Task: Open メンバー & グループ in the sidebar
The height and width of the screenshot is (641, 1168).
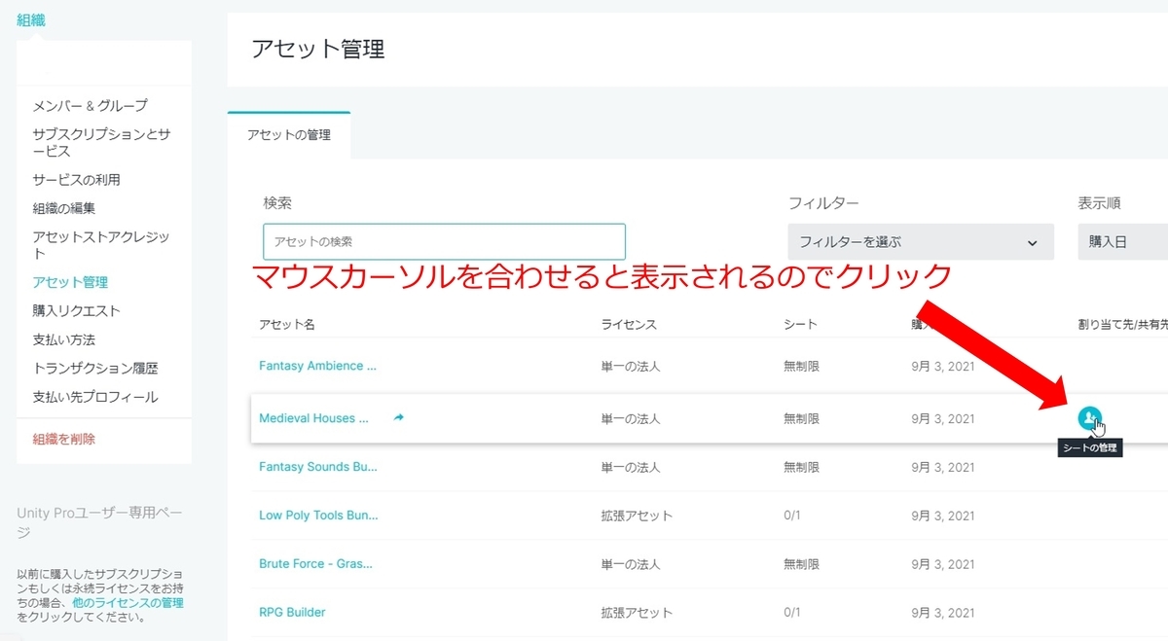Action: tap(90, 105)
